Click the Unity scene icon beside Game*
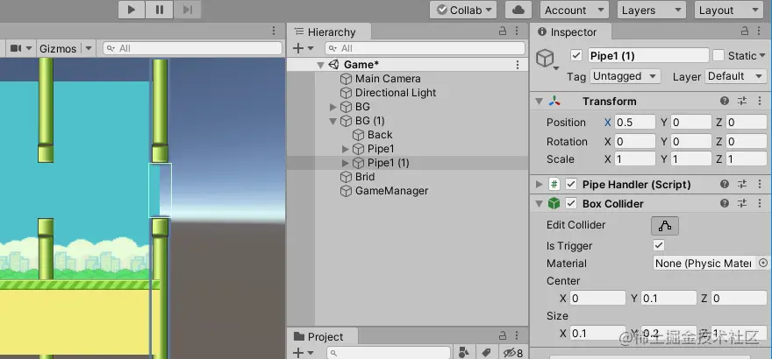The width and height of the screenshot is (772, 359). pyautogui.click(x=334, y=64)
